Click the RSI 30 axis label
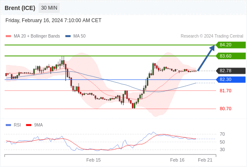 [222, 149]
